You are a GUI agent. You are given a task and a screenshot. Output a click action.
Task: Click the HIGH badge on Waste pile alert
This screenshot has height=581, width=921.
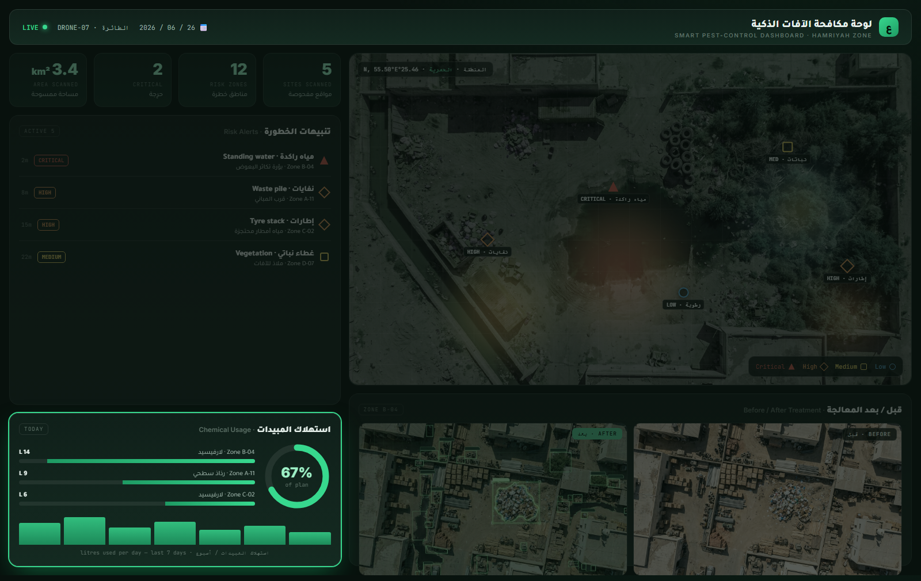click(45, 193)
